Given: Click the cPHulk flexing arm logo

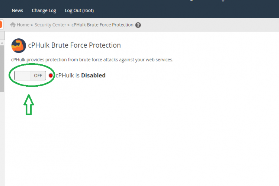Looking at the screenshot, I should tap(19, 45).
